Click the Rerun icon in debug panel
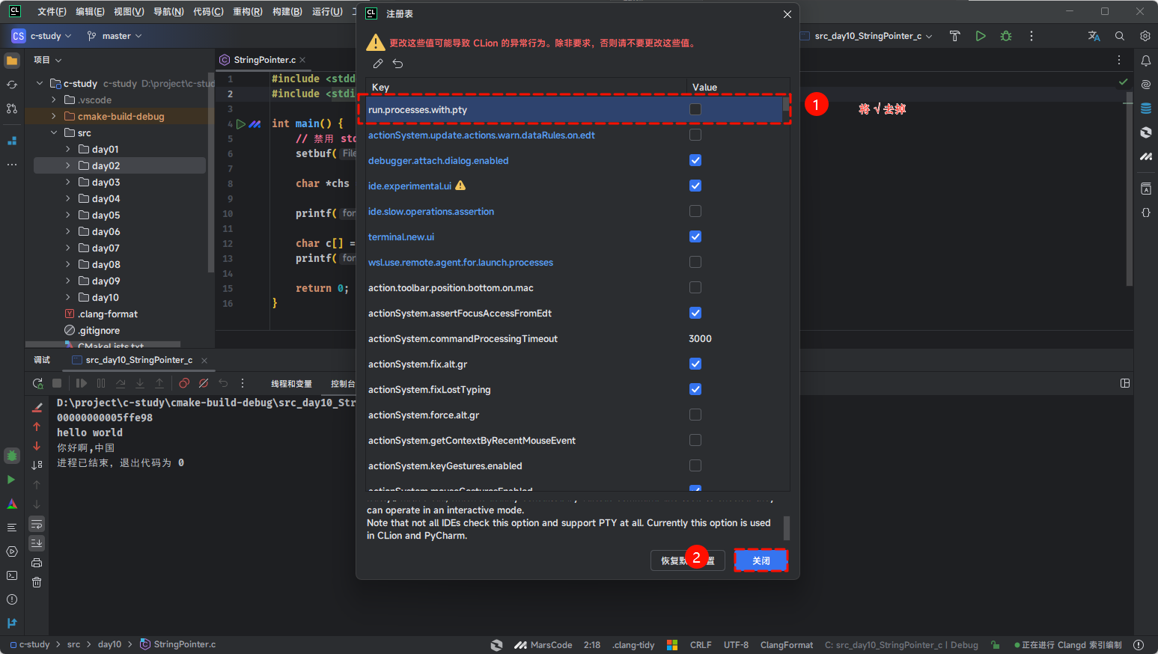The image size is (1158, 654). point(37,383)
